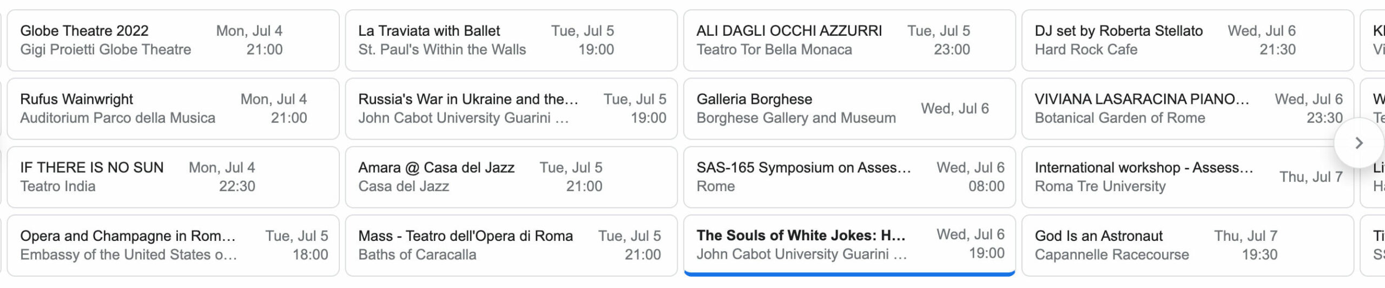Click the Hard Rock Cafe venue text
Screen dimensions: 1385x288
(1086, 50)
